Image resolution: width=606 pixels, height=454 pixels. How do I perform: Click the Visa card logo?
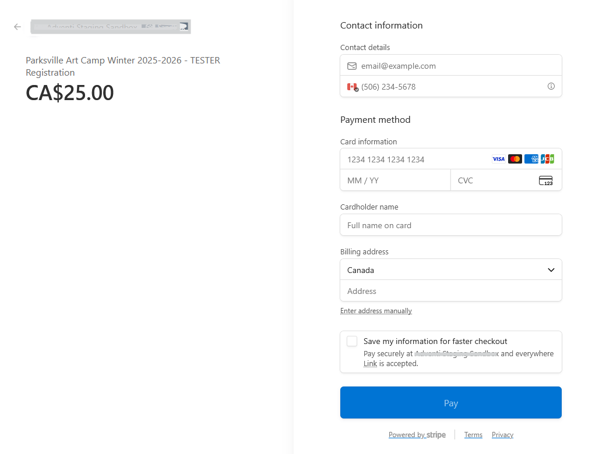point(498,159)
